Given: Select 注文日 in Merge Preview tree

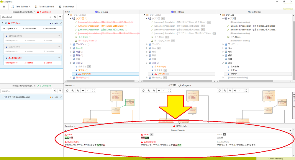Looking at the screenshot, I should pos(234,74).
